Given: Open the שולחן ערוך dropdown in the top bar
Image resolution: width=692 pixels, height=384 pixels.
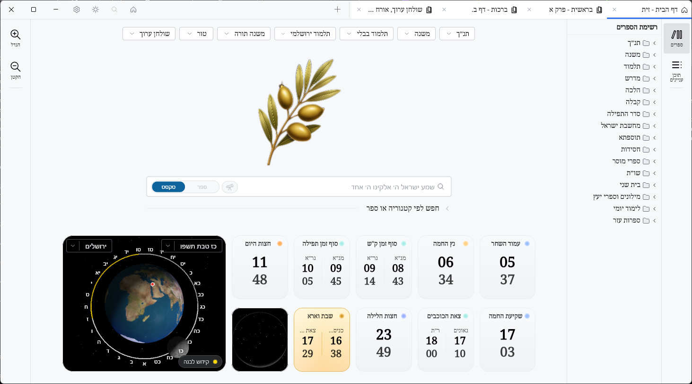Looking at the screenshot, I should click(x=149, y=34).
